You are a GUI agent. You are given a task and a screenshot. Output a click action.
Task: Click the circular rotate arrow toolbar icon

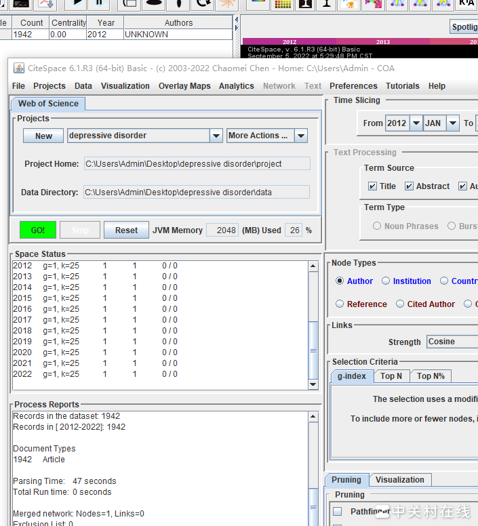201,4
